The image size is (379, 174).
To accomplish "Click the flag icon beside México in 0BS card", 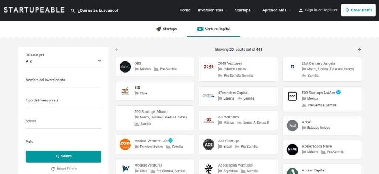I will (x=137, y=69).
